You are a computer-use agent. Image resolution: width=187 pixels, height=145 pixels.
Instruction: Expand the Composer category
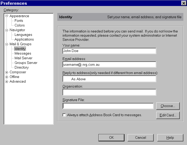pos(7,72)
